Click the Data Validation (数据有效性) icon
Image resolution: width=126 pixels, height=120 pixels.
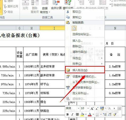click(x=45, y=3)
